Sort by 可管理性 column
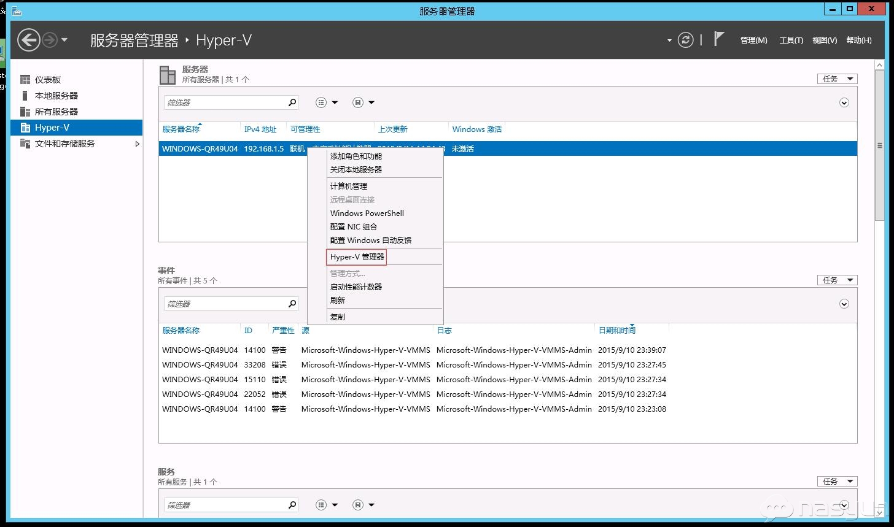This screenshot has width=894, height=527. point(305,129)
